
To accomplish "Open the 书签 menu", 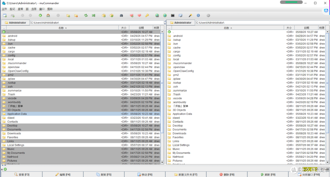I will click(34, 9).
